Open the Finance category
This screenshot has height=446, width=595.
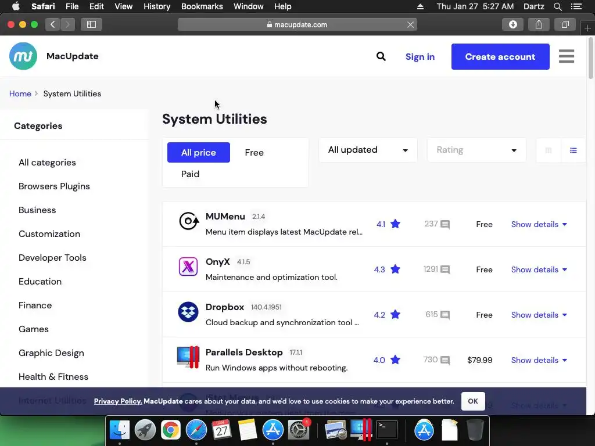(x=35, y=305)
